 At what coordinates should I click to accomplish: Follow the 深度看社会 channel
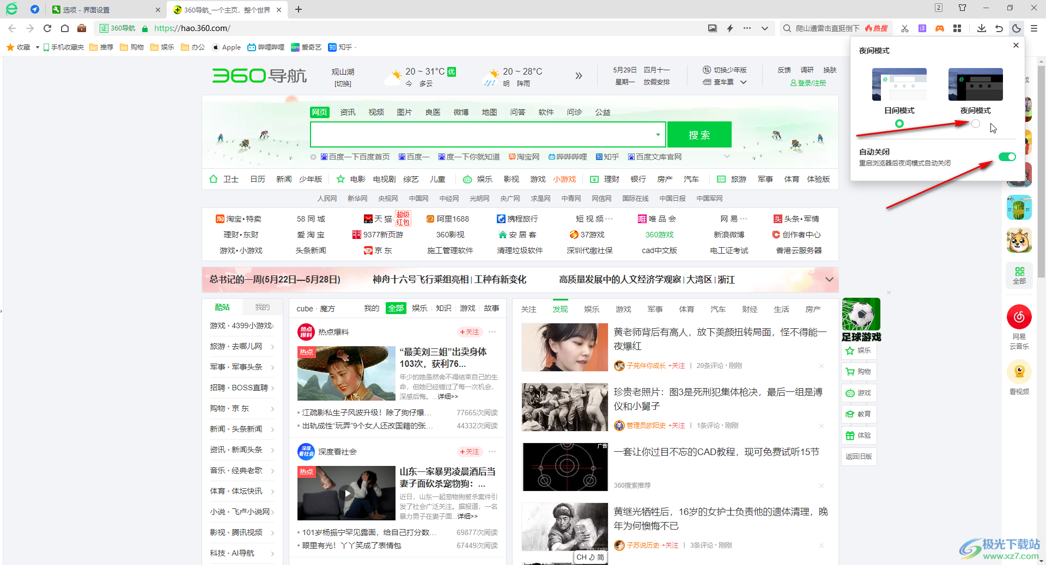pyautogui.click(x=470, y=452)
